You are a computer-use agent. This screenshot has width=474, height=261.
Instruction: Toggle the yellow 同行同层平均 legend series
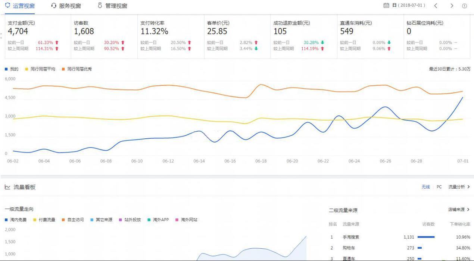coord(40,69)
